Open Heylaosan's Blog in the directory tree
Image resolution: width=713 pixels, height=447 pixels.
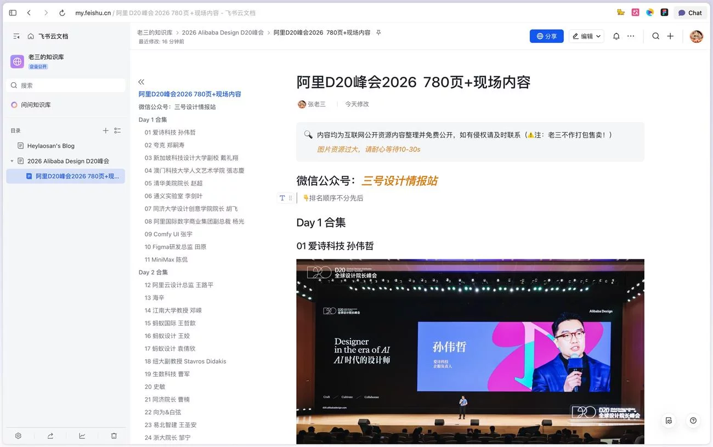pos(51,146)
